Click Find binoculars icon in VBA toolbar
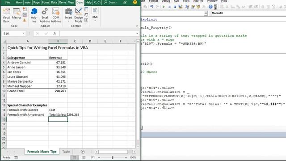Screen dimensions: 286x161 145,7
